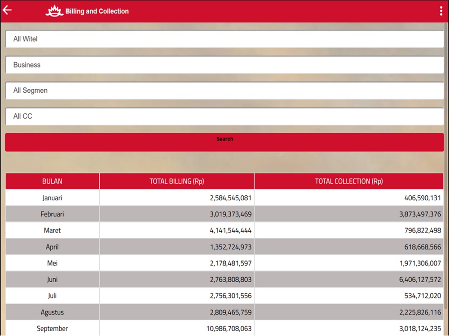The width and height of the screenshot is (449, 336).
Task: Click collection value 2,225,826,116
Action: coord(420,312)
